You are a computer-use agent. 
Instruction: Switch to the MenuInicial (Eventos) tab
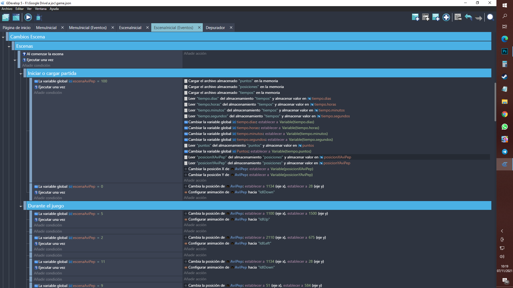[88, 28]
